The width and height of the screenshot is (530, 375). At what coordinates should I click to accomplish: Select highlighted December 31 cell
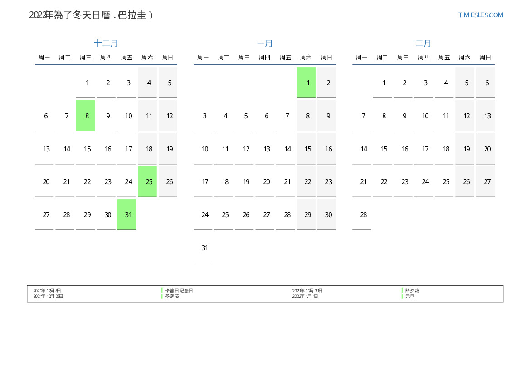click(127, 214)
